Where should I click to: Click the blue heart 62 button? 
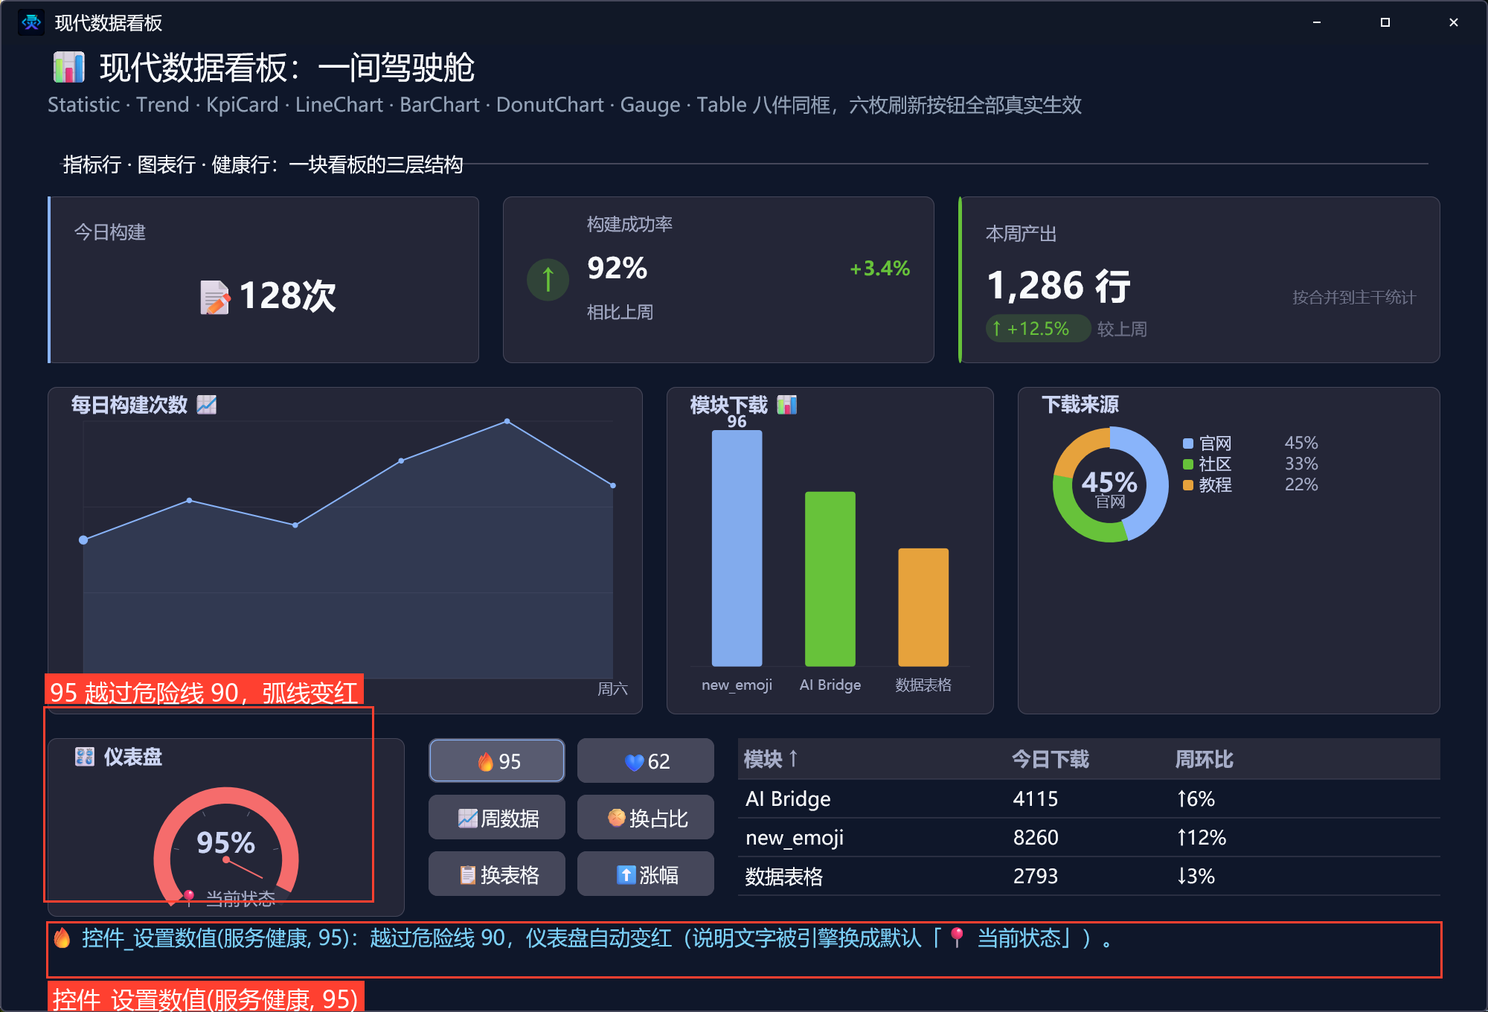pos(646,760)
